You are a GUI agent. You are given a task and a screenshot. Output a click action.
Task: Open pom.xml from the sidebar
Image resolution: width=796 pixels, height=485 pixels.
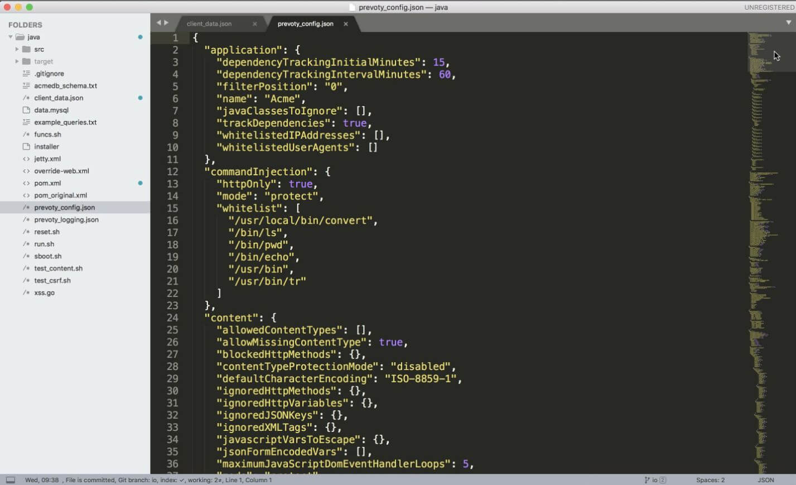(x=47, y=183)
